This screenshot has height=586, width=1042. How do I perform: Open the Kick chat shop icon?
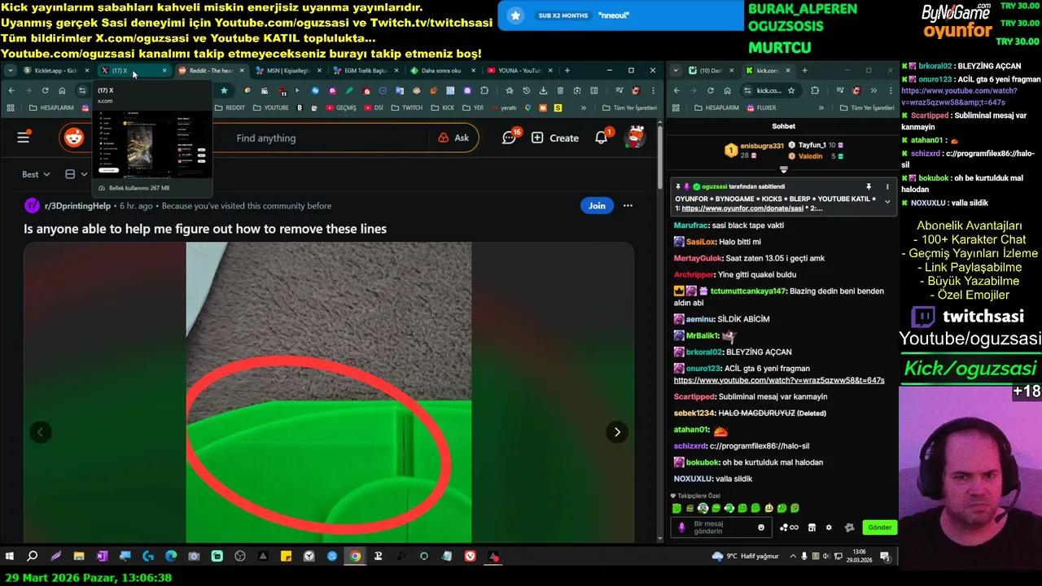point(812,527)
